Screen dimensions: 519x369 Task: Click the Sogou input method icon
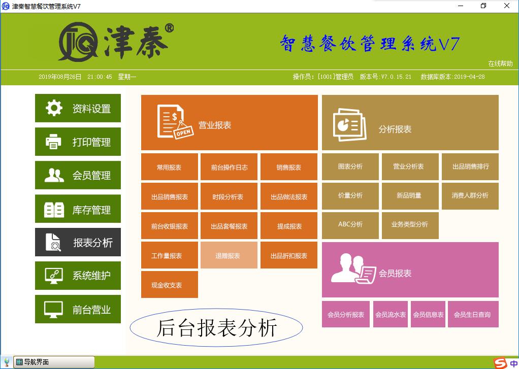point(500,362)
